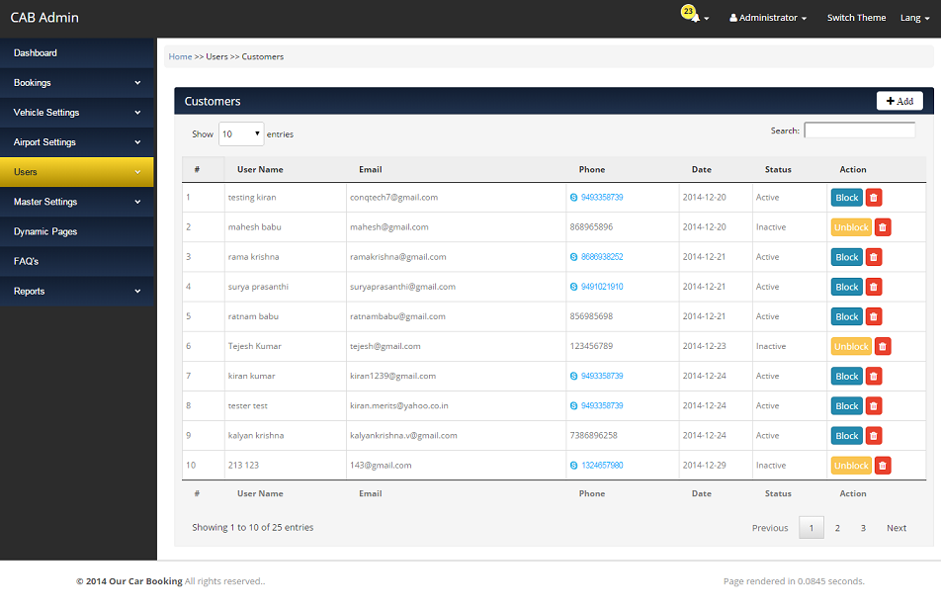Click CAB Admin brand title
The width and height of the screenshot is (941, 608).
[x=44, y=18]
